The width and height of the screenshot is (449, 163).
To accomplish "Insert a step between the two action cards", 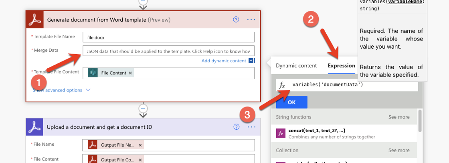I will point(143,108).
